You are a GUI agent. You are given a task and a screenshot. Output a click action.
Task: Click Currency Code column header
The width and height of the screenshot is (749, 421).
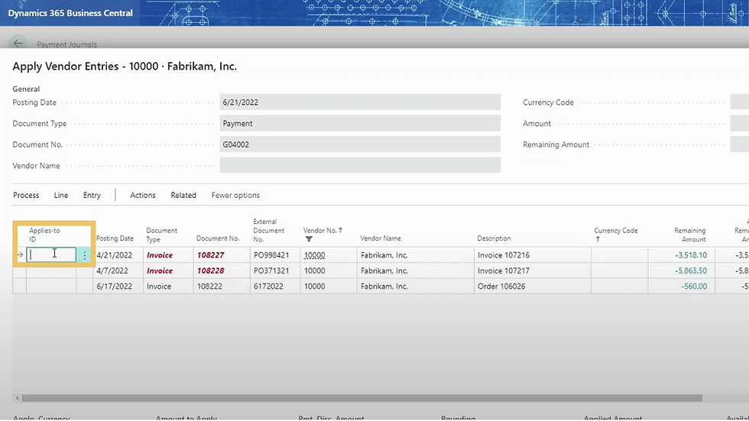616,230
